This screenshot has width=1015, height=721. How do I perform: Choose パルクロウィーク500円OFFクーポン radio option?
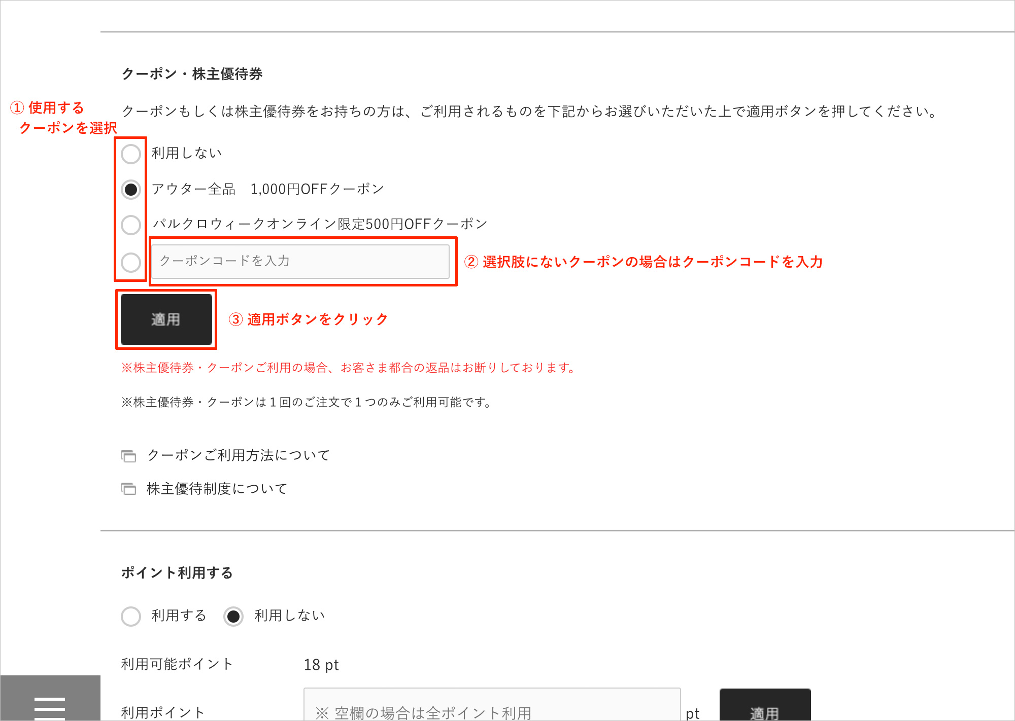pyautogui.click(x=131, y=225)
